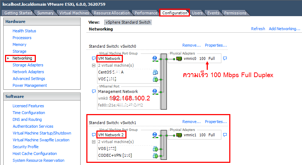The height and width of the screenshot is (165, 302).
Task: Open the Memory hardware section
Action: coord(19,44)
